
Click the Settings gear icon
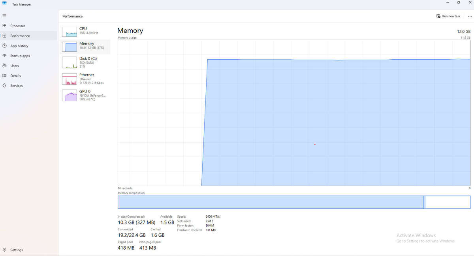[4, 250]
